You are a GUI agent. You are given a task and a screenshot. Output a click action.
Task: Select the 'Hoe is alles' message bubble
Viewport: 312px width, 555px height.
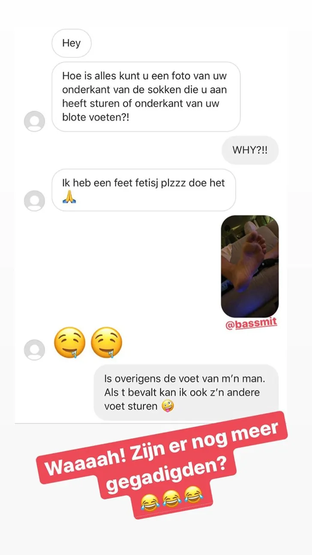(x=146, y=97)
